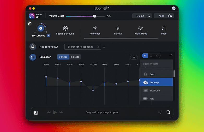Screen dimensions: 204x132
Task: Click the 32Hz band handle
Action: click(46, 77)
